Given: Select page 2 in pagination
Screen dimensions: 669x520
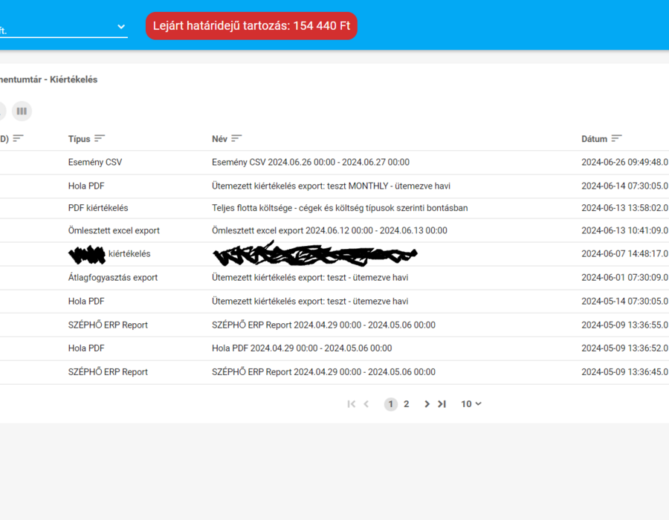Looking at the screenshot, I should pos(406,404).
